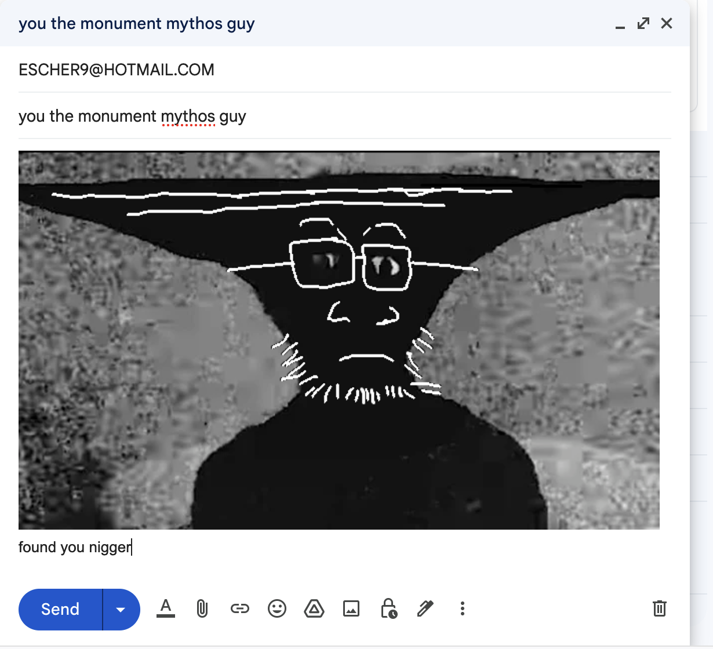Click the ESCHER9@HOTMAIL.COM recipient field
This screenshot has width=713, height=649.
pos(117,70)
